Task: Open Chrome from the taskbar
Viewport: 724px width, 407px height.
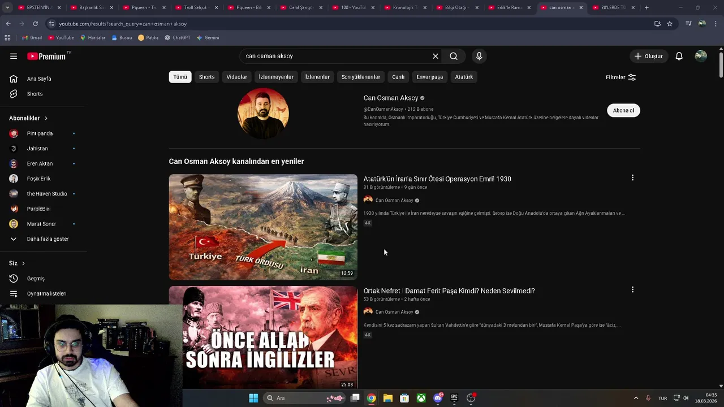Action: (x=371, y=398)
